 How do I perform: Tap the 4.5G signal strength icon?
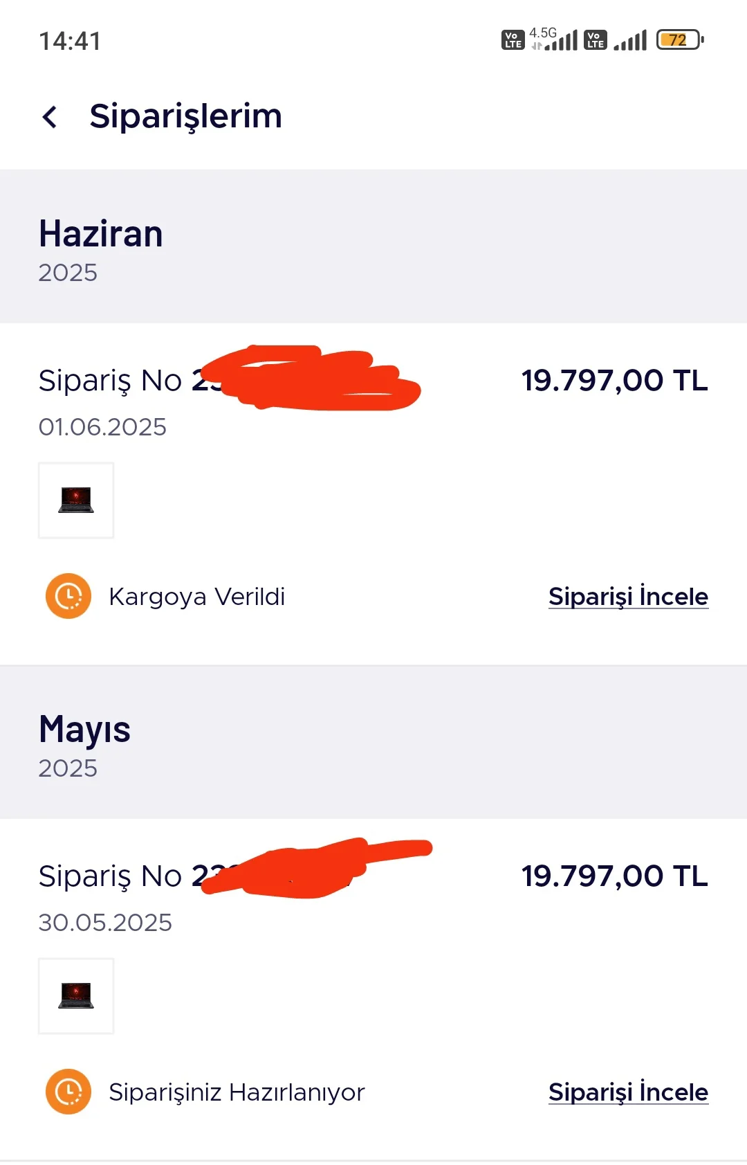tap(554, 39)
